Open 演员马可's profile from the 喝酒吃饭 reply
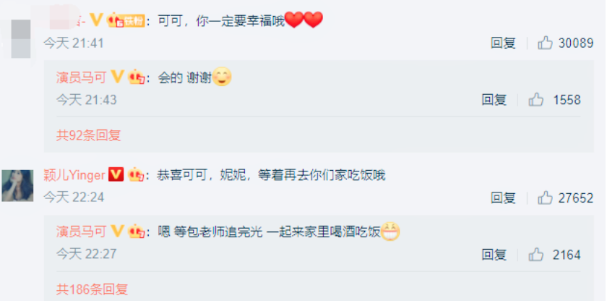607x301 pixels. (81, 232)
